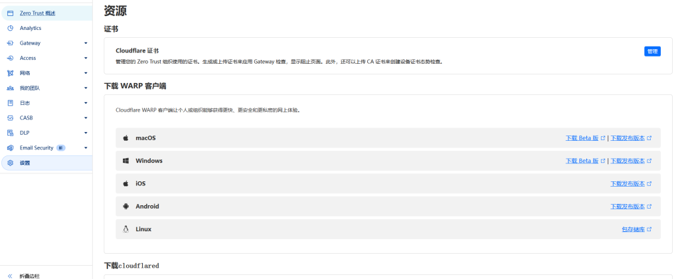Expand the 我的团队 menu arrow
The height and width of the screenshot is (279, 680).
(x=86, y=88)
